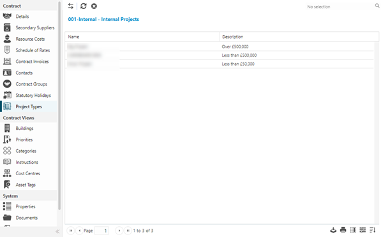Screen dimensions: 383x237
Task: Select the Project Types icon
Action: click(7, 106)
